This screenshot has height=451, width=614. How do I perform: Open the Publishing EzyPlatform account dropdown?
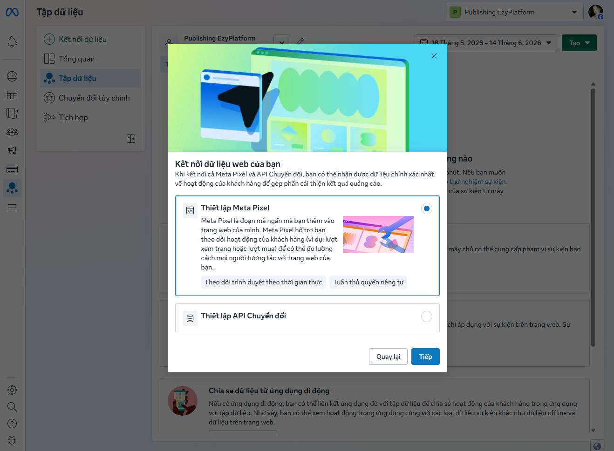pos(513,12)
